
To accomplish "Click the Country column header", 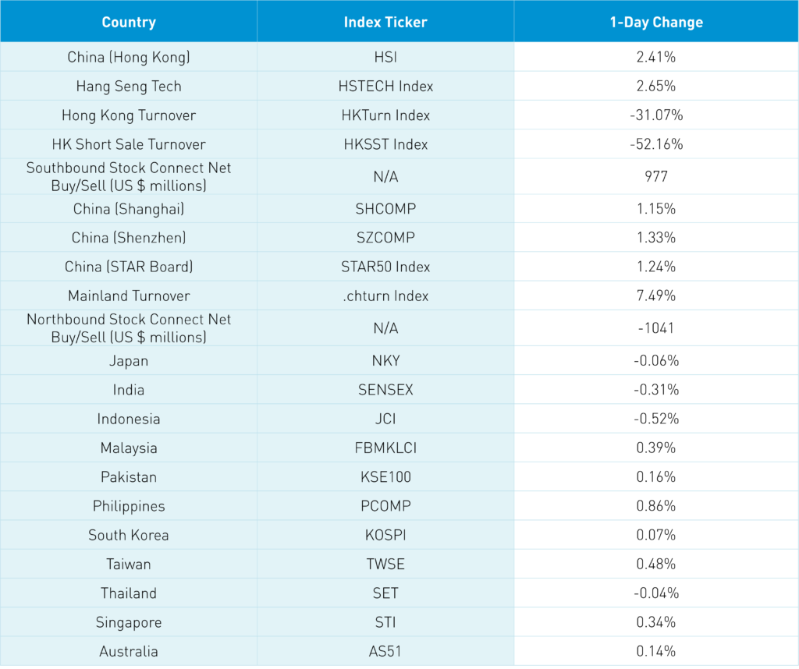I will point(129,22).
